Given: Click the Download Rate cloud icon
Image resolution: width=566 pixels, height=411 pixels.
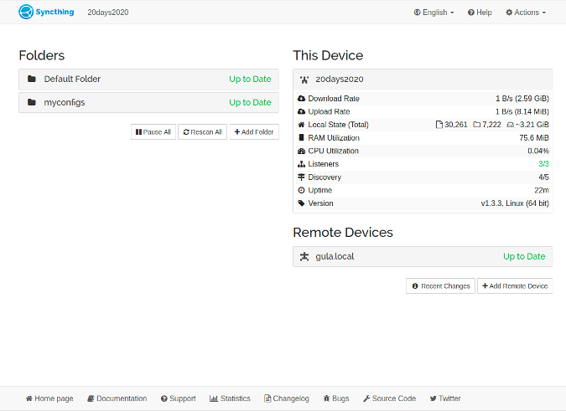Looking at the screenshot, I should click(301, 98).
